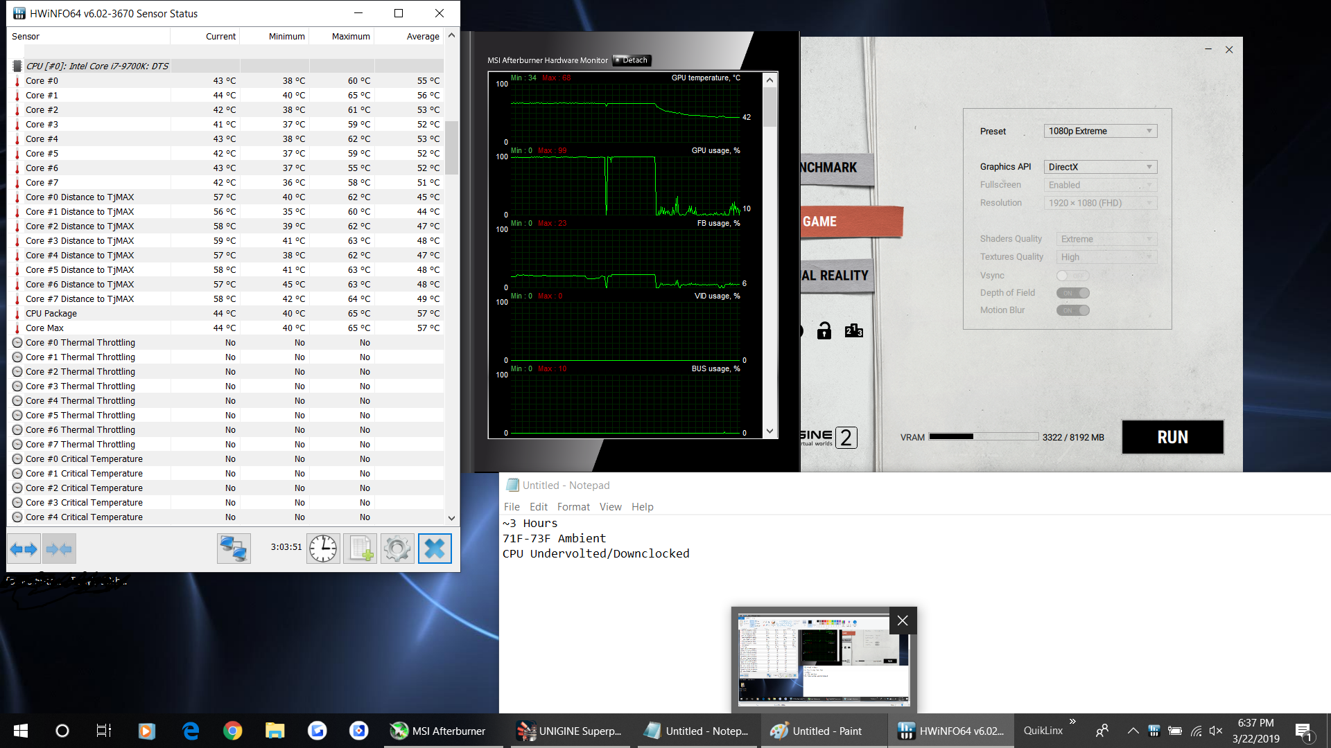
Task: Open Task View on the taskbar
Action: pos(104,731)
